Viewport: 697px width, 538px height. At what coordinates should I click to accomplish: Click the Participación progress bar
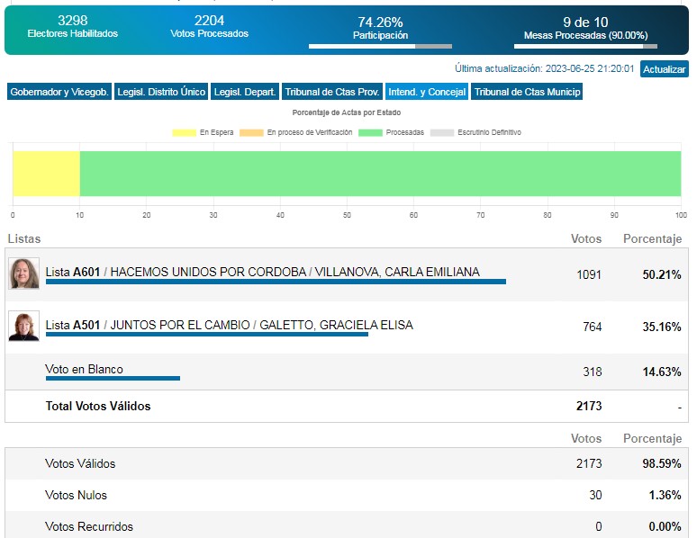pyautogui.click(x=380, y=46)
